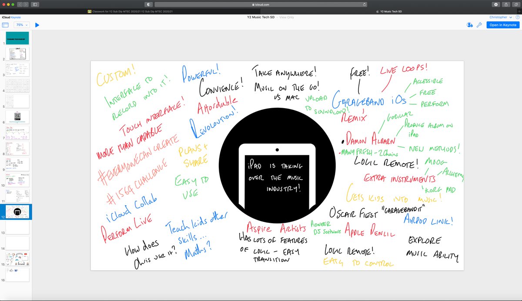Screen dimensions: 522x301
Task: Select slide 3 in the thumbnail sidebar
Action: click(17, 69)
